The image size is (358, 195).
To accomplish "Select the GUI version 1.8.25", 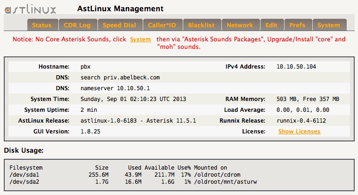I will tap(90, 132).
